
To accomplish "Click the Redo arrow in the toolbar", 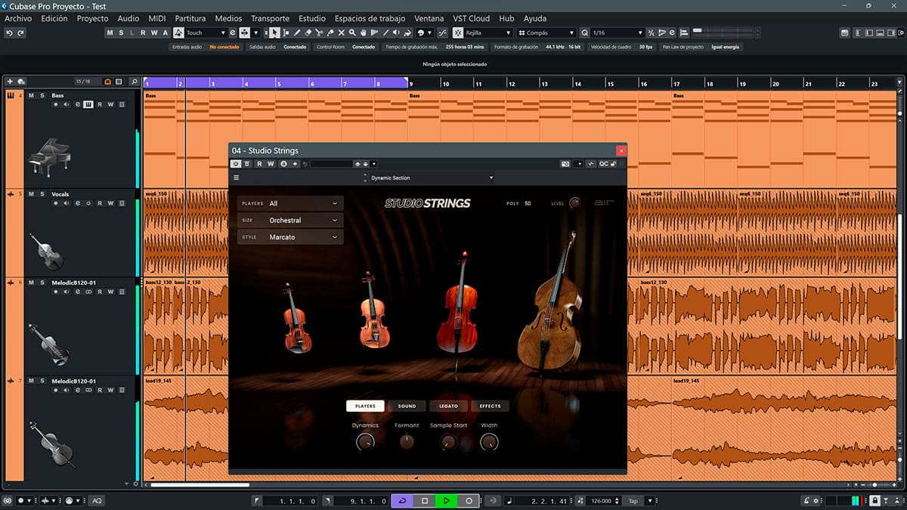I will point(20,32).
